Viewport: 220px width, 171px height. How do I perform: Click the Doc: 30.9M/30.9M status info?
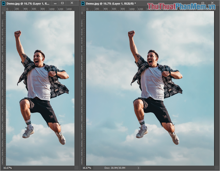click(115, 168)
